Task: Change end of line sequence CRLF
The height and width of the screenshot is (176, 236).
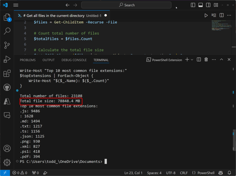Action: point(184,173)
